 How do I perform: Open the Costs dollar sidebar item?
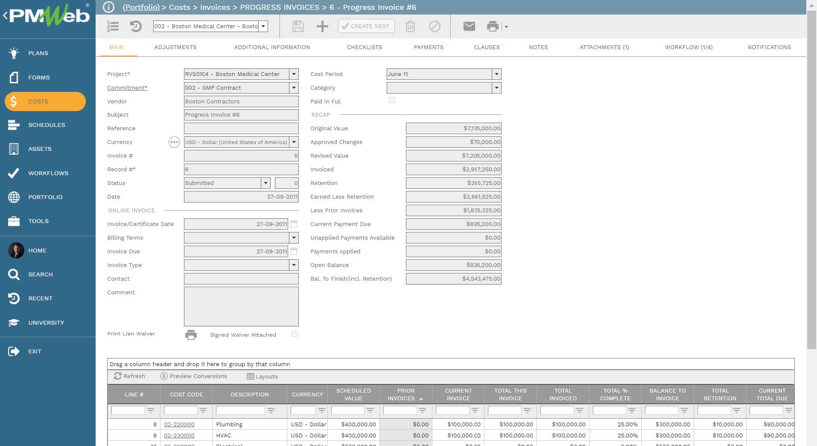tap(45, 101)
